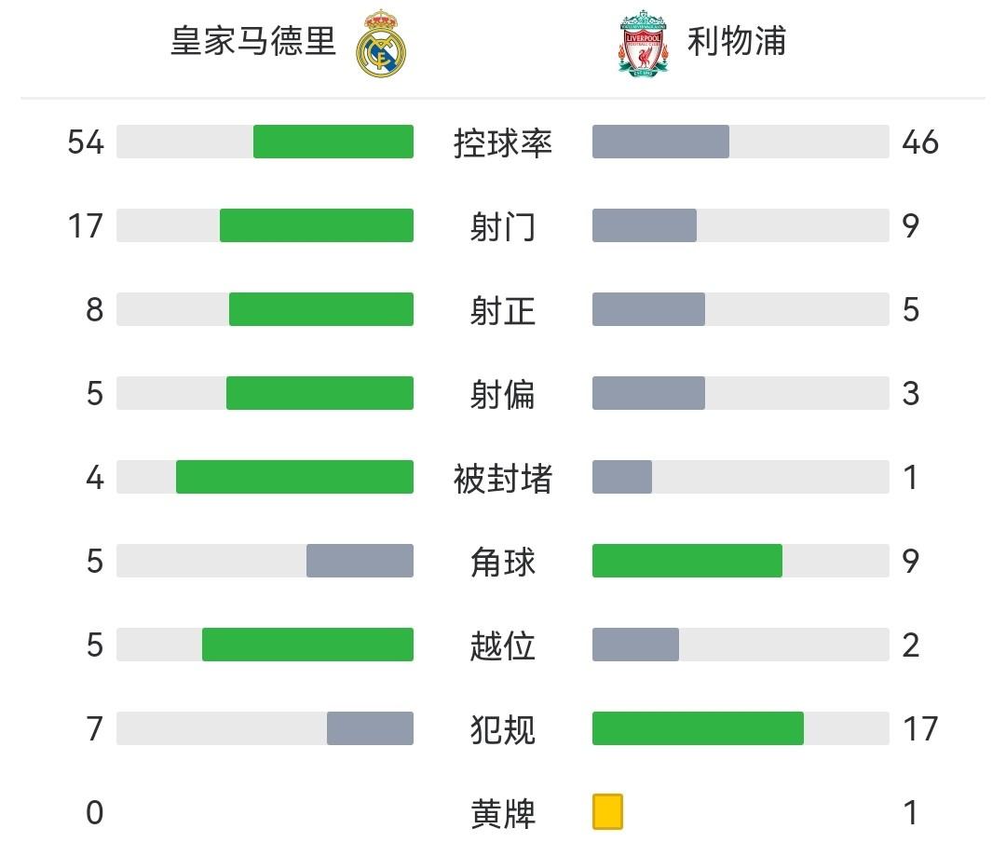The height and width of the screenshot is (842, 1006).
Task: Select the 犯规 stat label
Action: (x=503, y=729)
